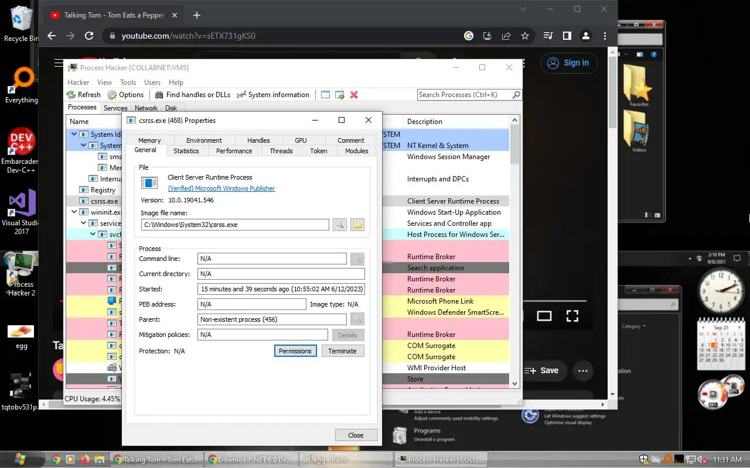Open the Memory tab in properties
This screenshot has height=468, width=750.
[x=149, y=140]
